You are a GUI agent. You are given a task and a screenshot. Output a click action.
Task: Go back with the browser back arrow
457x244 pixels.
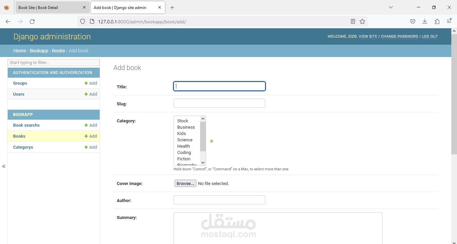[8, 21]
